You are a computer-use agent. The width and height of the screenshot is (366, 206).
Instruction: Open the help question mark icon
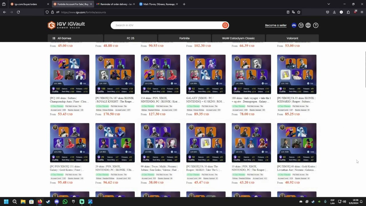tap(316, 25)
